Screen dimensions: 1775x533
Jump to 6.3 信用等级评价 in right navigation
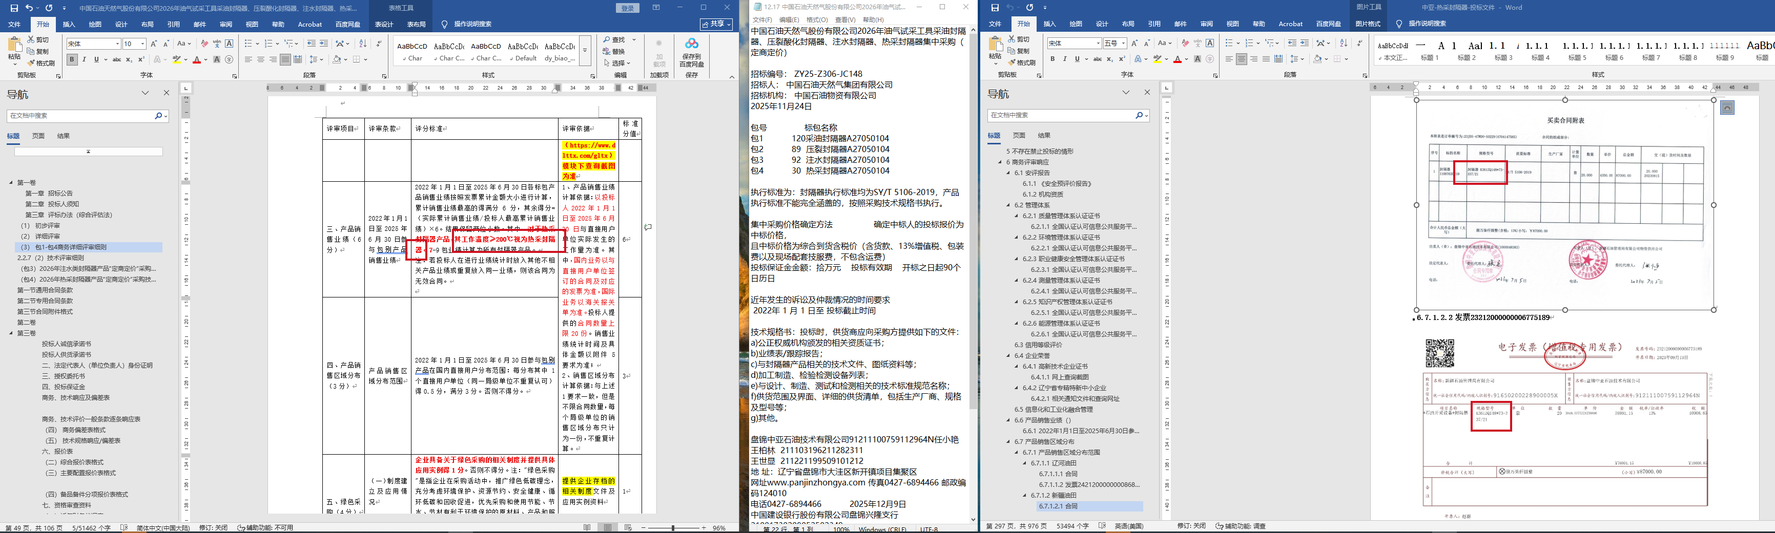tap(1038, 345)
